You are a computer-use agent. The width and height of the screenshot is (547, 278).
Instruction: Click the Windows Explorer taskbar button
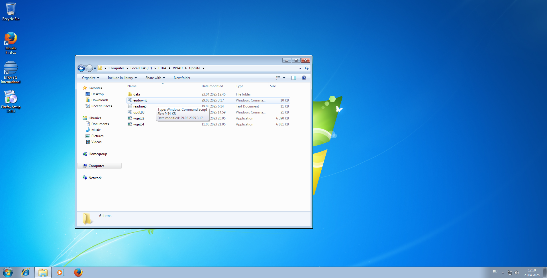[43, 272]
